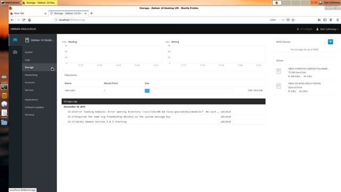Click the drive icon at top of dock
341x192 pixels.
[x=4, y=77]
